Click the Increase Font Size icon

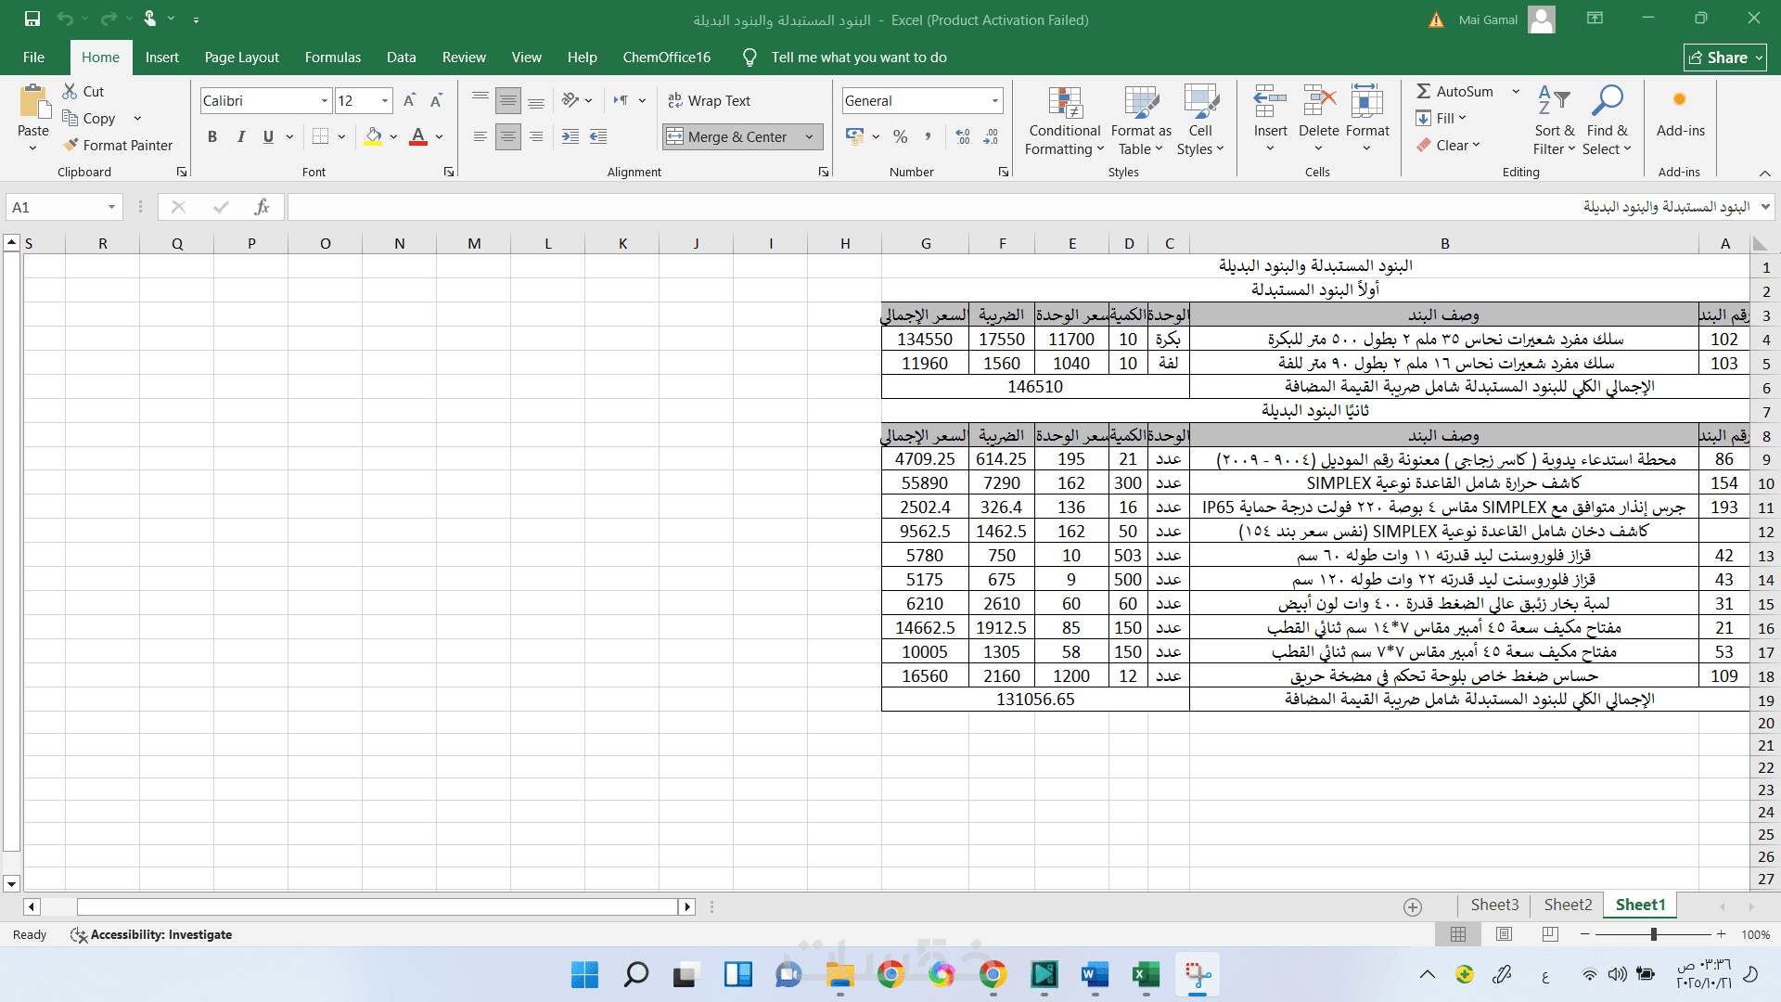pos(409,100)
